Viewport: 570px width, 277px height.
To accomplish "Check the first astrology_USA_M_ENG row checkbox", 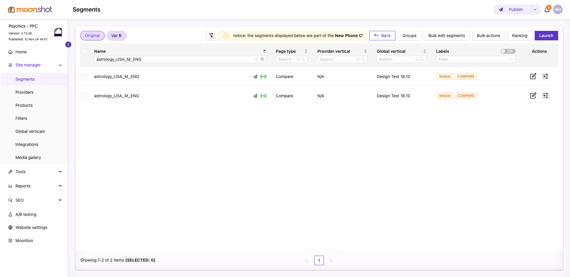I will [85, 77].
